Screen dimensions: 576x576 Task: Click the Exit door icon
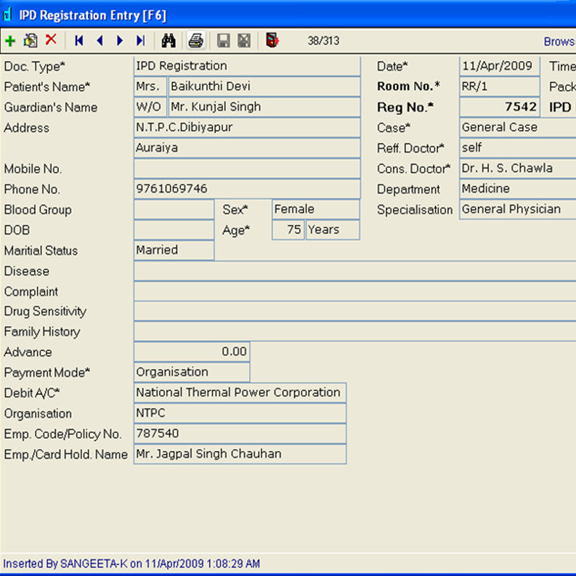[272, 41]
